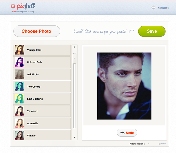Click the Choose Photo button

(37, 31)
